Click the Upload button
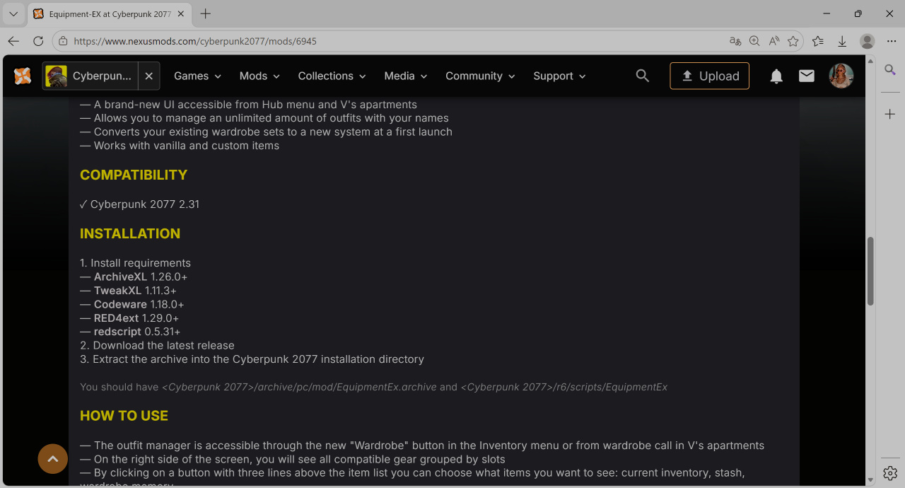Image resolution: width=905 pixels, height=488 pixels. pos(710,76)
